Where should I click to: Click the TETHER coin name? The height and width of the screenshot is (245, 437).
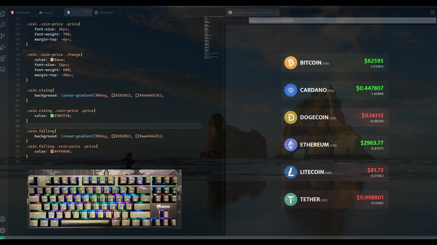[310, 199]
